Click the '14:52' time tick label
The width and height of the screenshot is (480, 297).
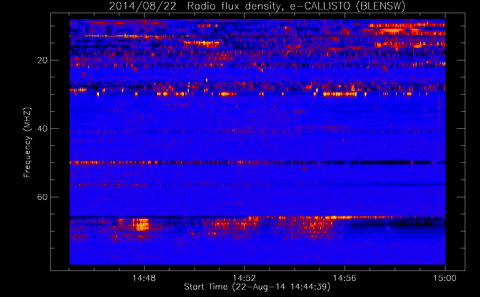244,278
